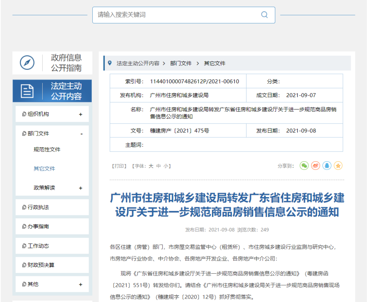Click the 法定主动公开内容 header text
Image resolution: width=374 pixels, height=302 pixels.
pyautogui.click(x=66, y=91)
